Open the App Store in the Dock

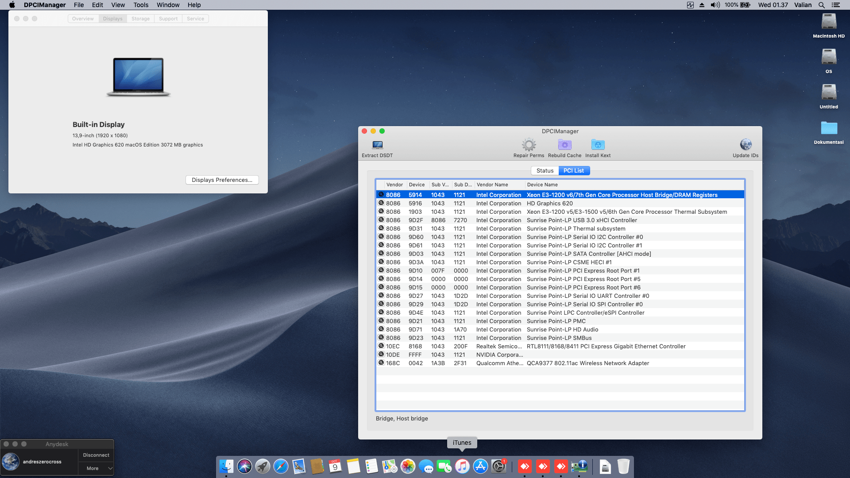click(x=480, y=466)
